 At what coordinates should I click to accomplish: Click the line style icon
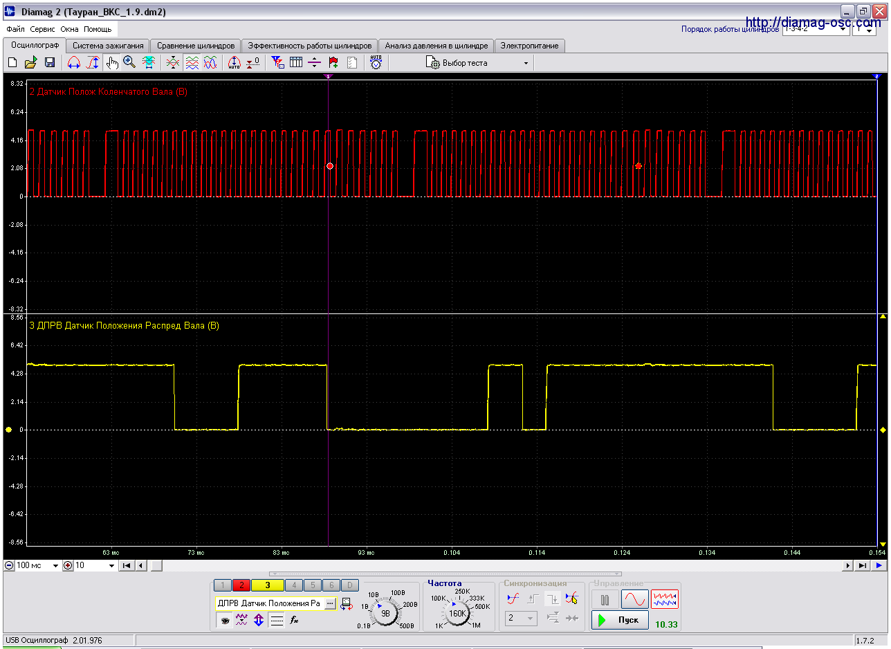[277, 621]
